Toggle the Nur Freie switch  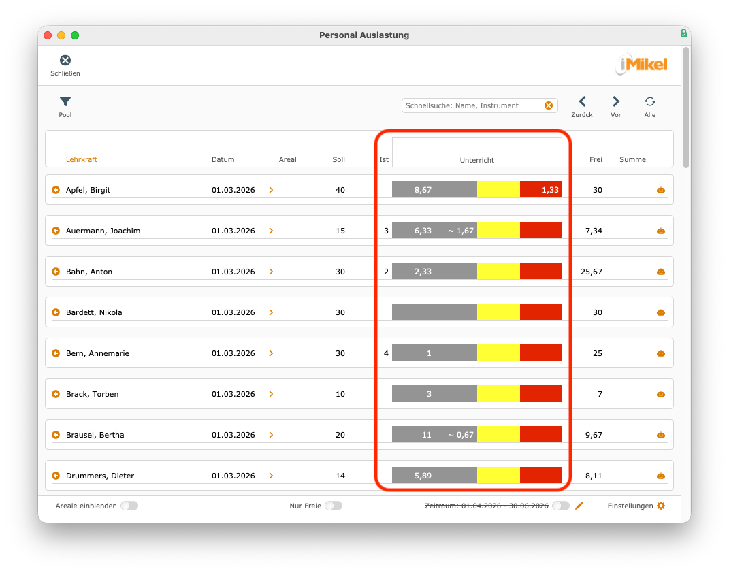click(x=334, y=506)
